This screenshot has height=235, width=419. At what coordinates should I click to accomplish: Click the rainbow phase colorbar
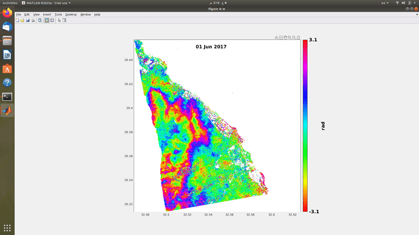(305, 126)
